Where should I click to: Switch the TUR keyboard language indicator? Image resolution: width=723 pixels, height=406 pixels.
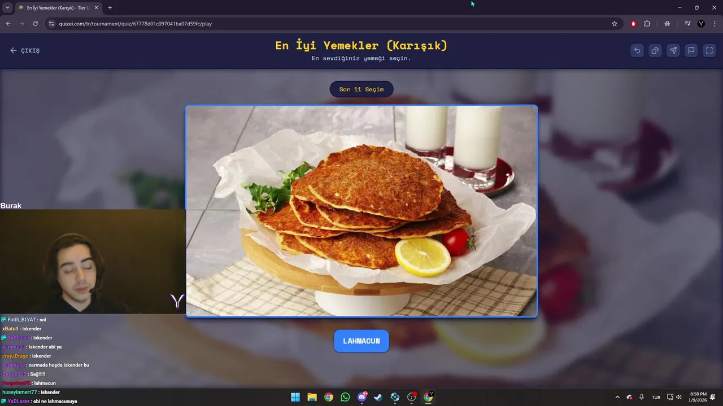click(656, 397)
